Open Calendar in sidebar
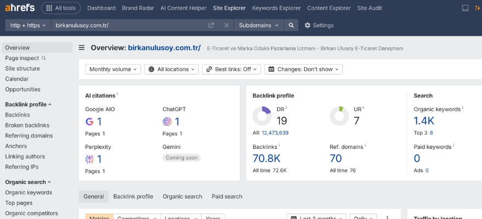Viewport: 482px width, 219px height. point(17,79)
